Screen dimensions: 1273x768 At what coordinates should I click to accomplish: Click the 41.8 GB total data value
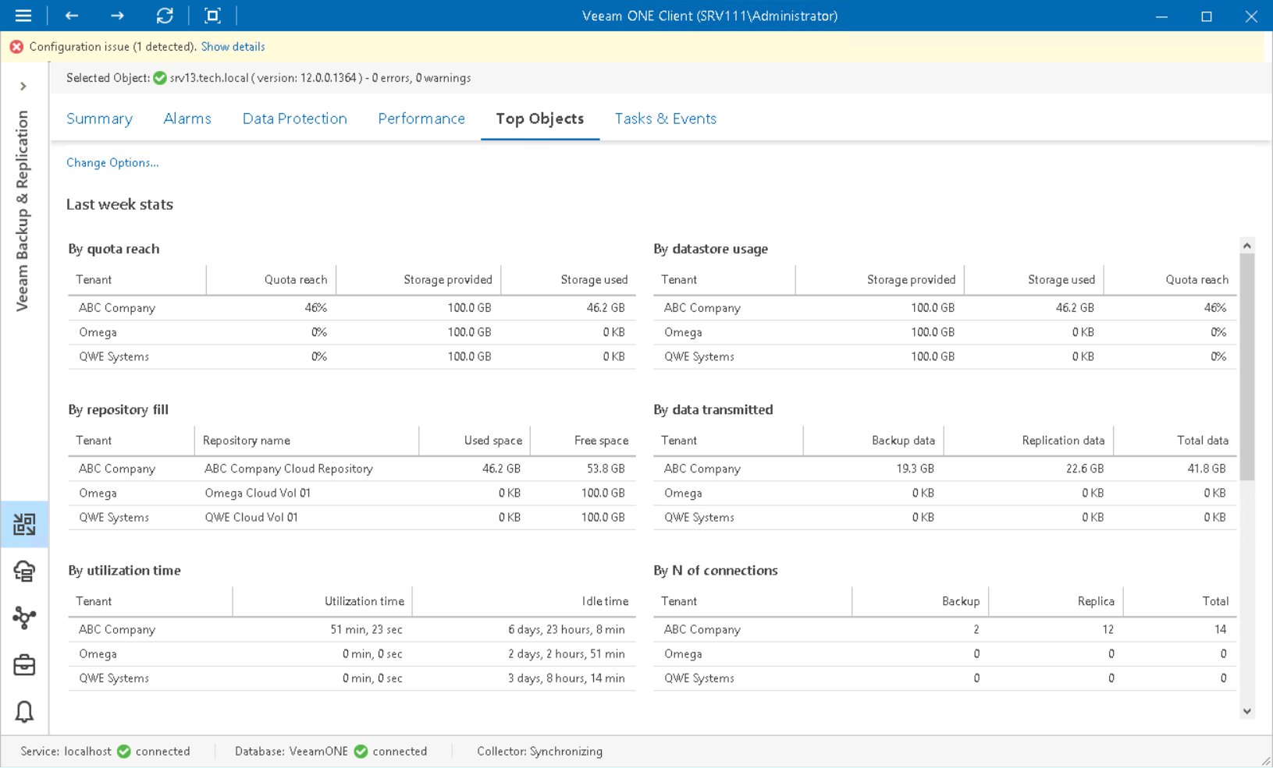pos(1207,469)
